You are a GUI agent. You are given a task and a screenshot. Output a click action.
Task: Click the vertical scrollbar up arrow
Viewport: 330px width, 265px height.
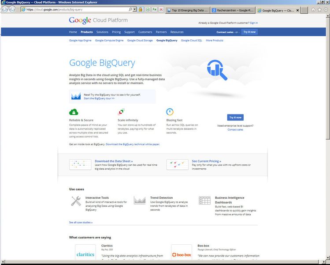328,15
